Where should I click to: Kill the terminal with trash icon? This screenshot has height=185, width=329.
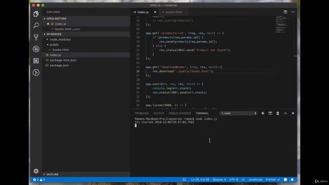click(278, 113)
